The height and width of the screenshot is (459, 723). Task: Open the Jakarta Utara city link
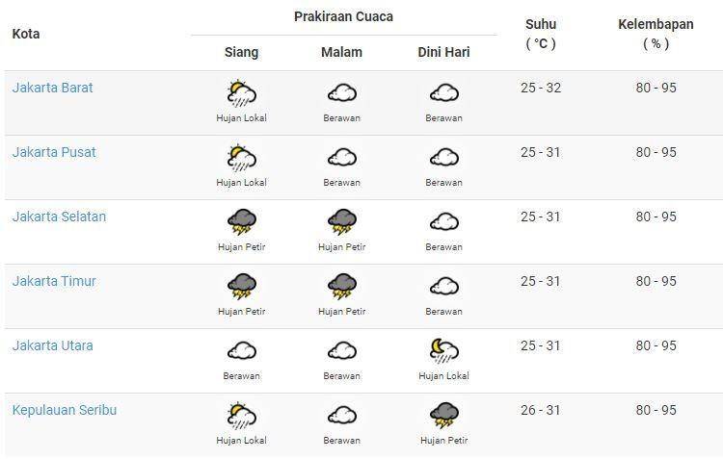tap(53, 345)
